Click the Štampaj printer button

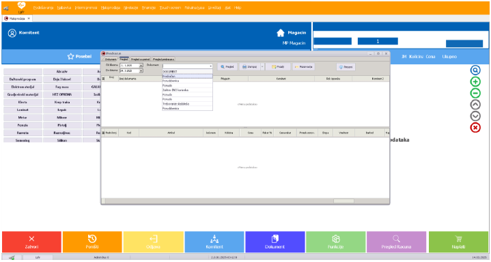tap(249, 67)
